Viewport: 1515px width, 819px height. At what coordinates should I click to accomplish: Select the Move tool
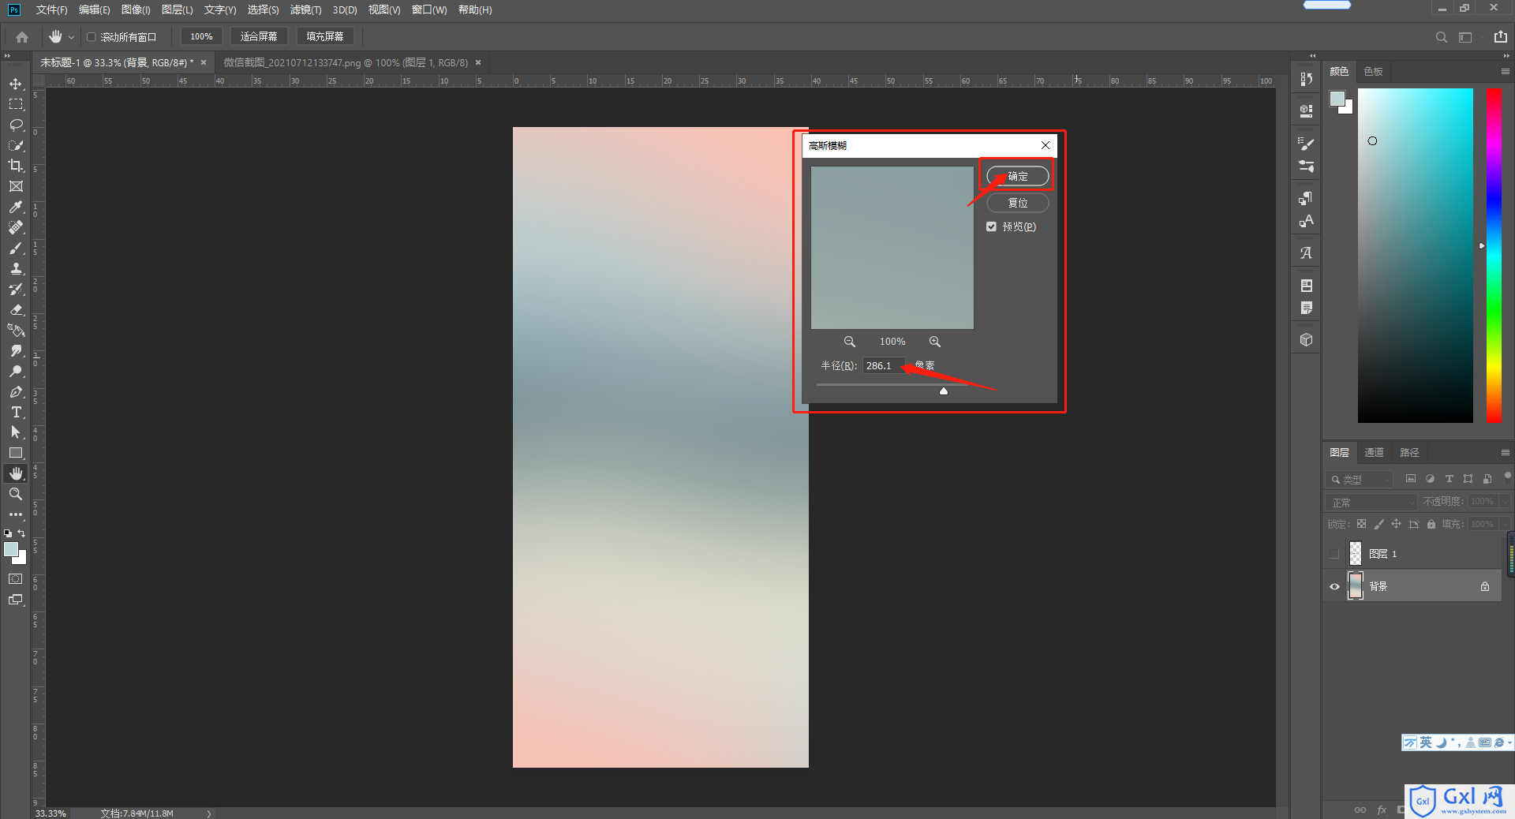point(16,84)
